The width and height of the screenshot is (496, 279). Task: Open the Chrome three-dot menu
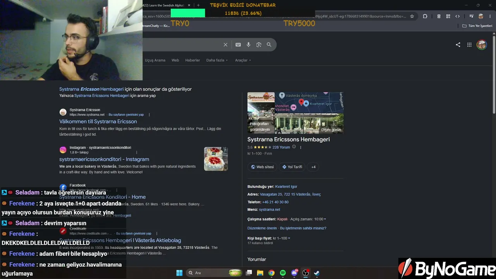click(x=490, y=16)
